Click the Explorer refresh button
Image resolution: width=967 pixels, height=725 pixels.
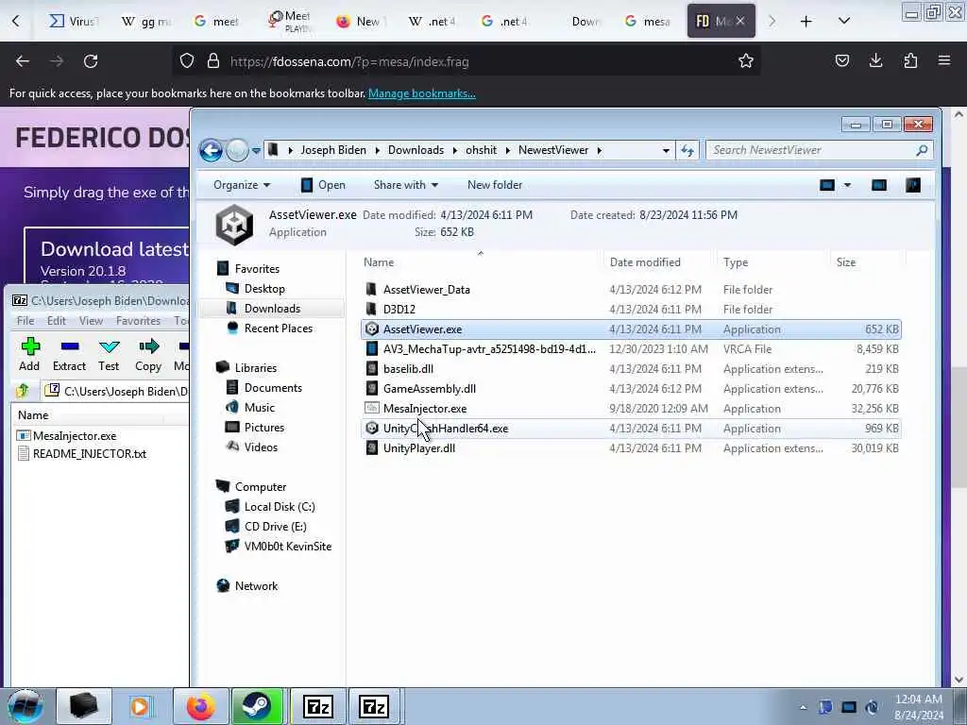click(x=687, y=150)
